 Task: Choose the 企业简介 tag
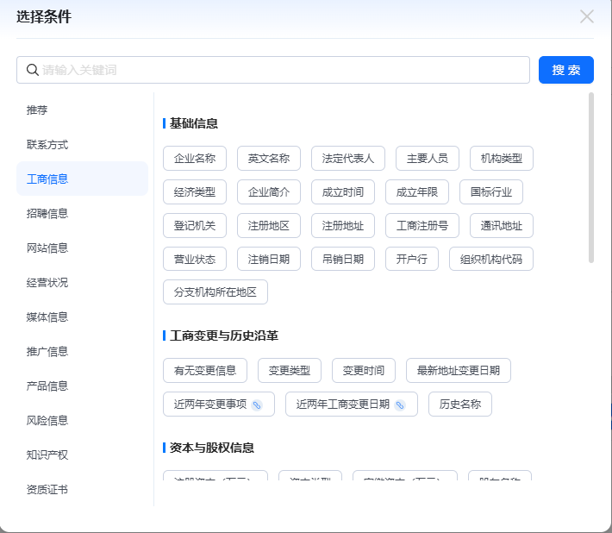[x=269, y=191]
